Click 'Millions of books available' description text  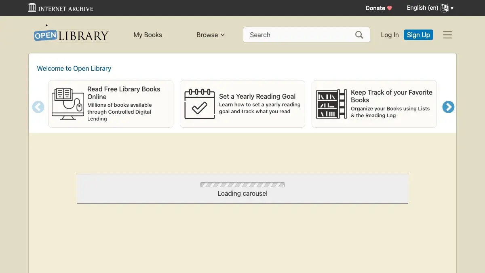[x=120, y=112]
